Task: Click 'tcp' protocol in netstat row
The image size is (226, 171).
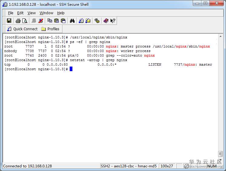Action: point(8,65)
